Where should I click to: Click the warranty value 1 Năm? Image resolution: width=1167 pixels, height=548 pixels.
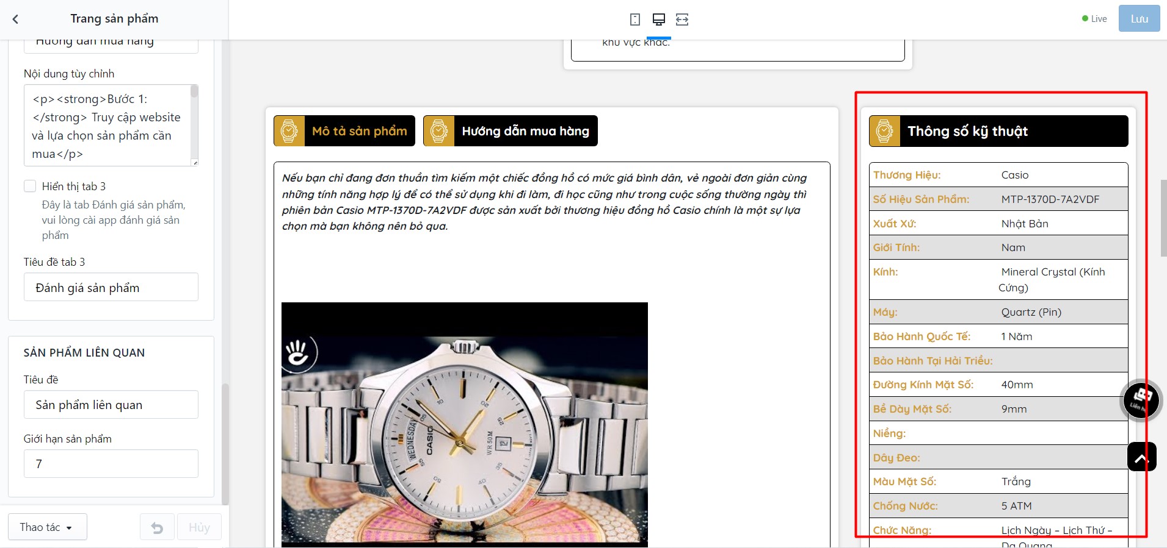click(1016, 336)
